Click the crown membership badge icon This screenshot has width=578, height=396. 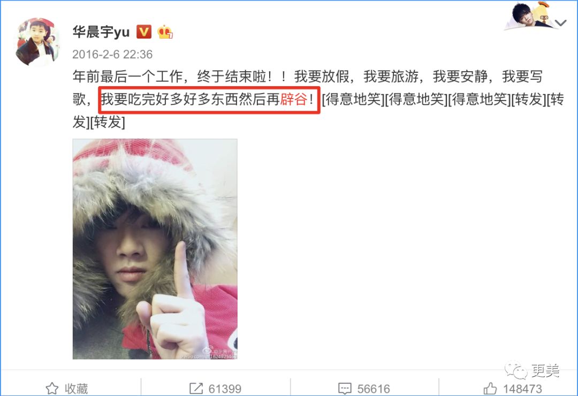point(165,32)
